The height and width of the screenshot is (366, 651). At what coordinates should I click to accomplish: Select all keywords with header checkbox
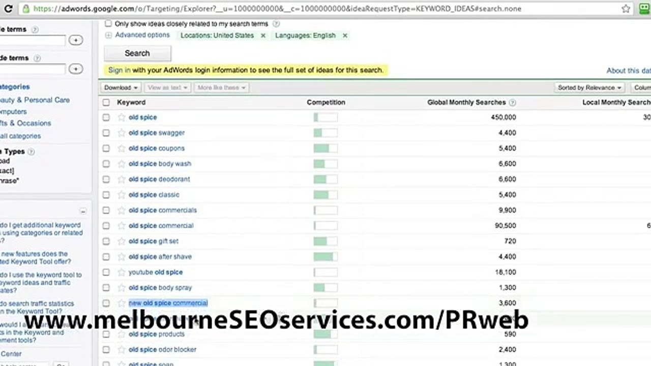(x=106, y=102)
